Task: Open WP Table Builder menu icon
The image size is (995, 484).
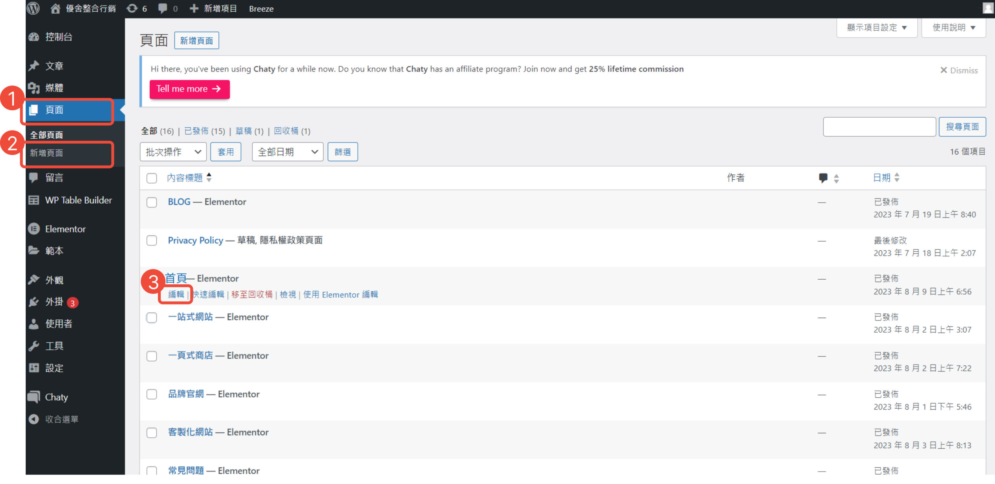Action: point(34,200)
